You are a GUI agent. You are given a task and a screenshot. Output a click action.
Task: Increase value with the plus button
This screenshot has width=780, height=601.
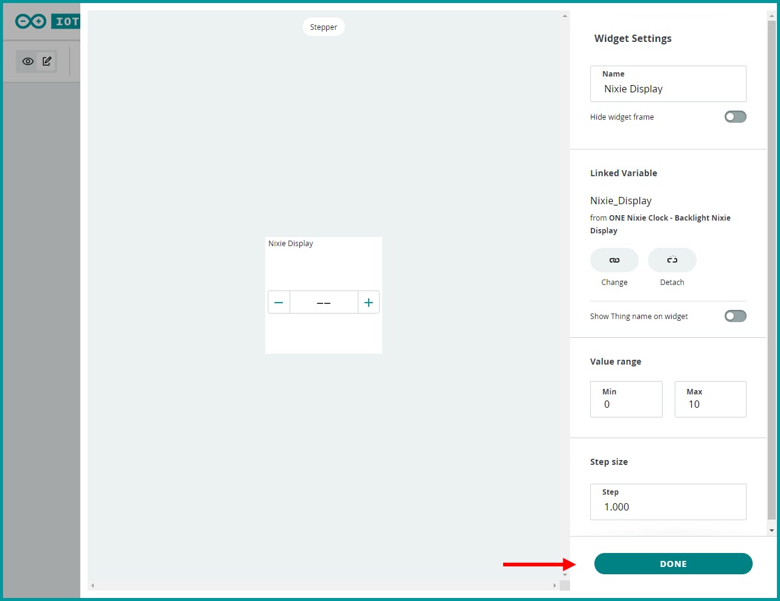pyautogui.click(x=369, y=302)
